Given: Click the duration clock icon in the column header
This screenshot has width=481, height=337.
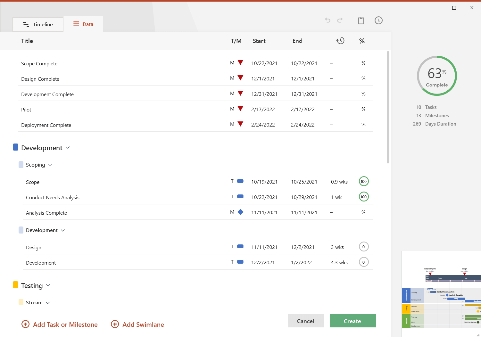Looking at the screenshot, I should pyautogui.click(x=341, y=41).
